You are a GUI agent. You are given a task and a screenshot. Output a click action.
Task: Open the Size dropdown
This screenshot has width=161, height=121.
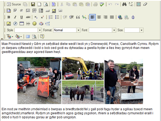[134, 30]
